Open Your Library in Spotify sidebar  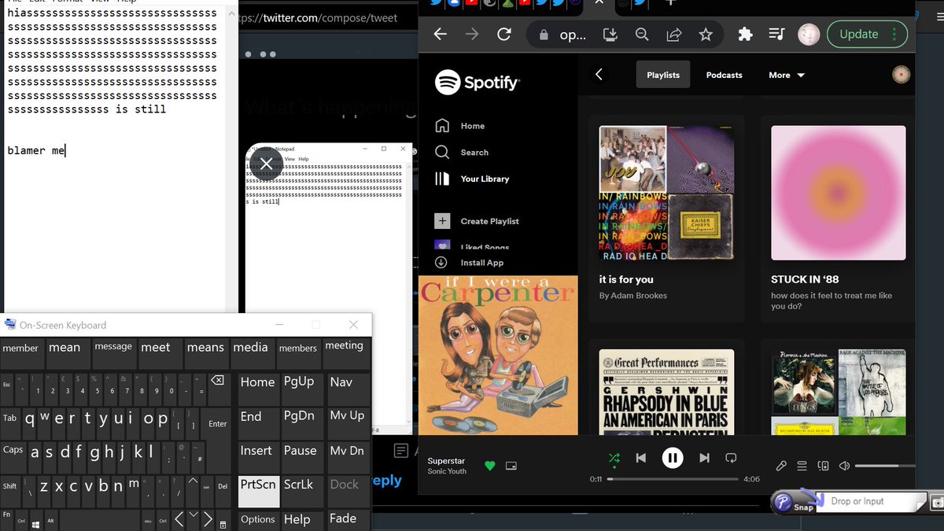click(x=472, y=179)
